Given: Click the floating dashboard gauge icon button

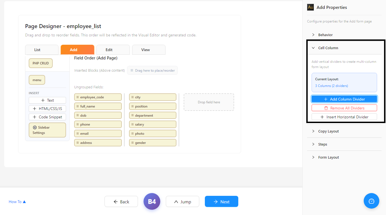Looking at the screenshot, I should pos(371,201).
